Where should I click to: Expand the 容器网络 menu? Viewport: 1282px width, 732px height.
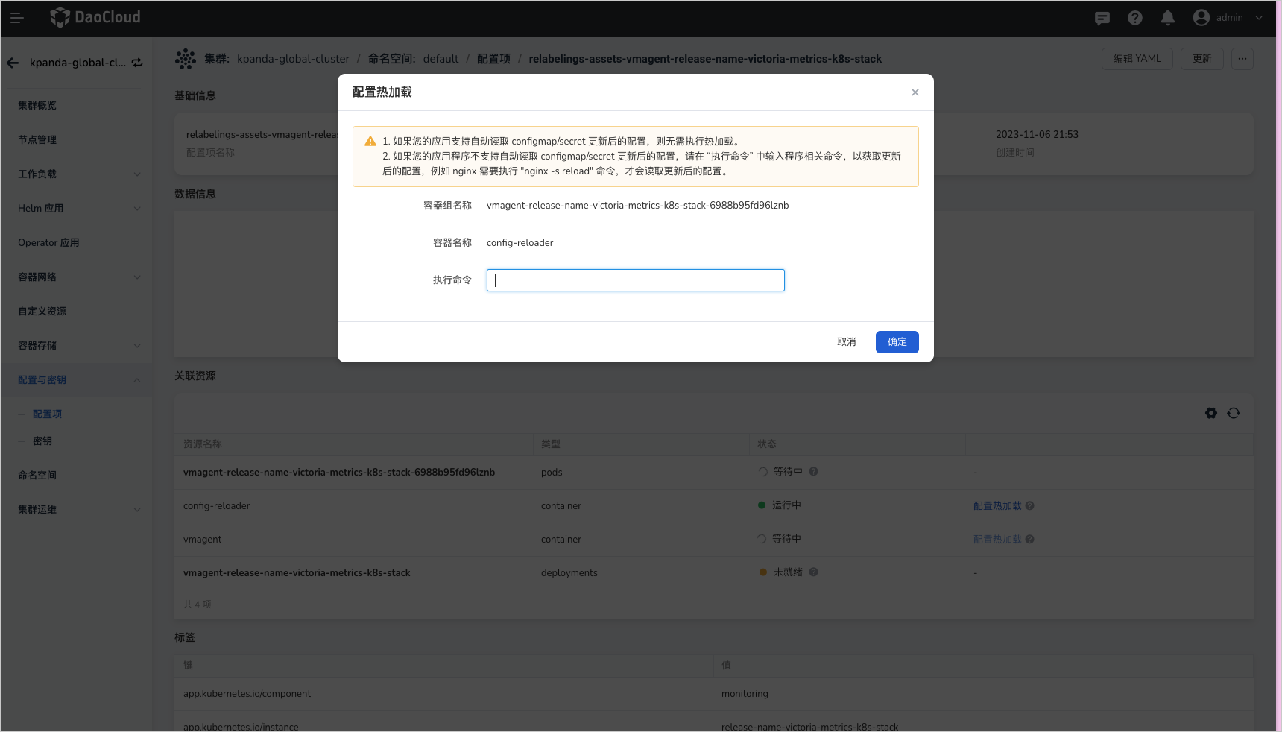point(77,277)
